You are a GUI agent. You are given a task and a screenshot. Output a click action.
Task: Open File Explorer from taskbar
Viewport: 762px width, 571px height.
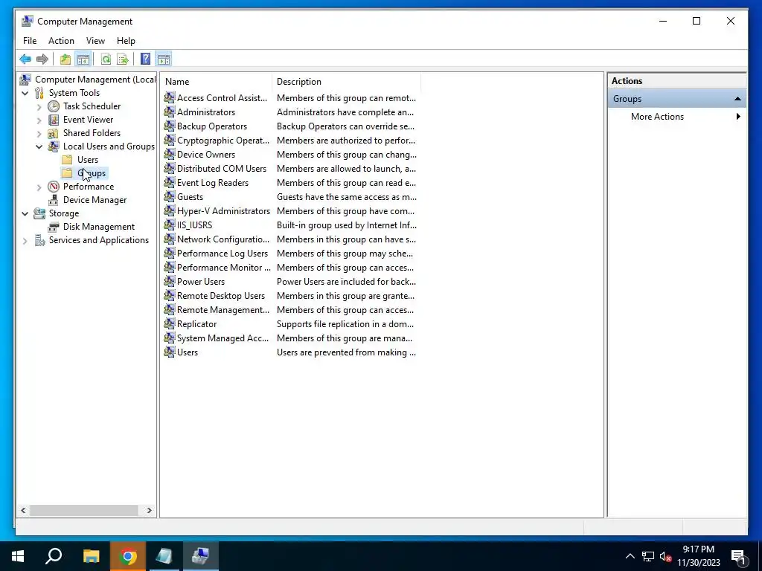pos(91,556)
